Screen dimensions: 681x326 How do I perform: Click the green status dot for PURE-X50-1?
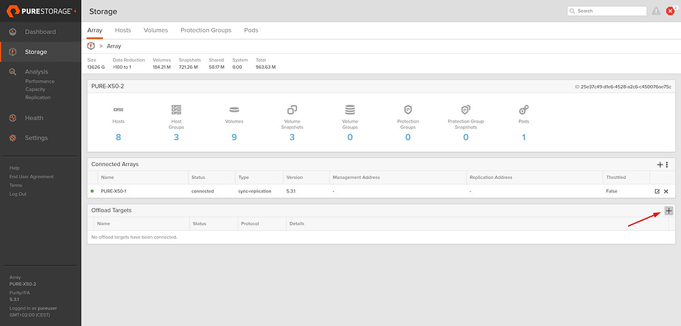[92, 191]
